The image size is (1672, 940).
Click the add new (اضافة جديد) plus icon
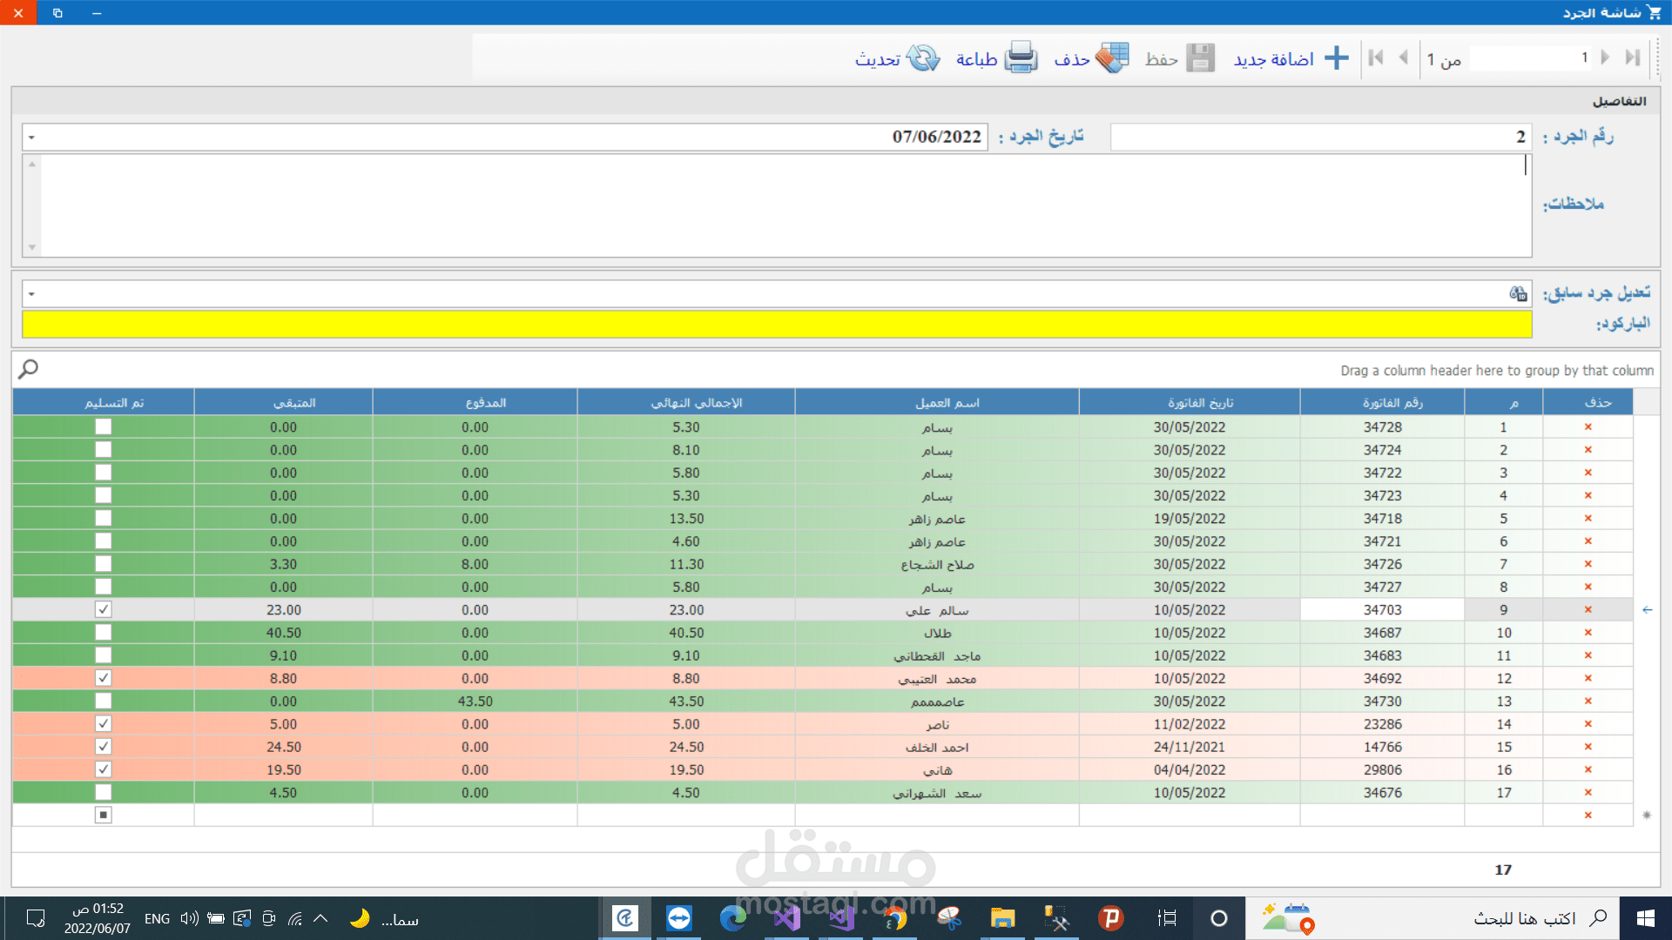(1336, 58)
